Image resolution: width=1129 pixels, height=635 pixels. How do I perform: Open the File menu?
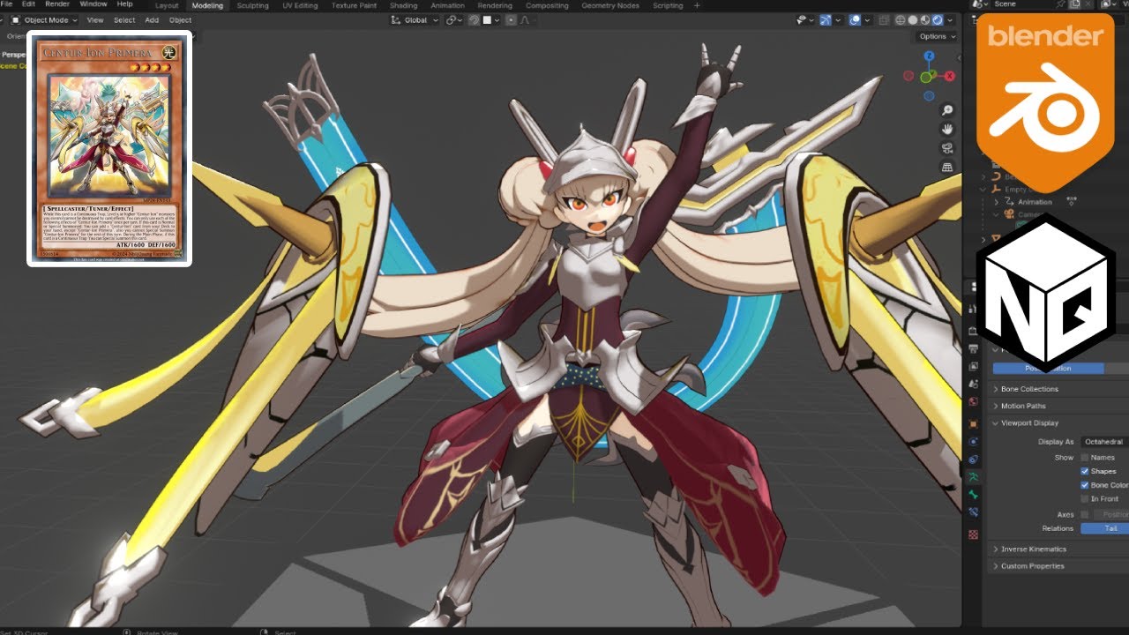tap(7, 4)
